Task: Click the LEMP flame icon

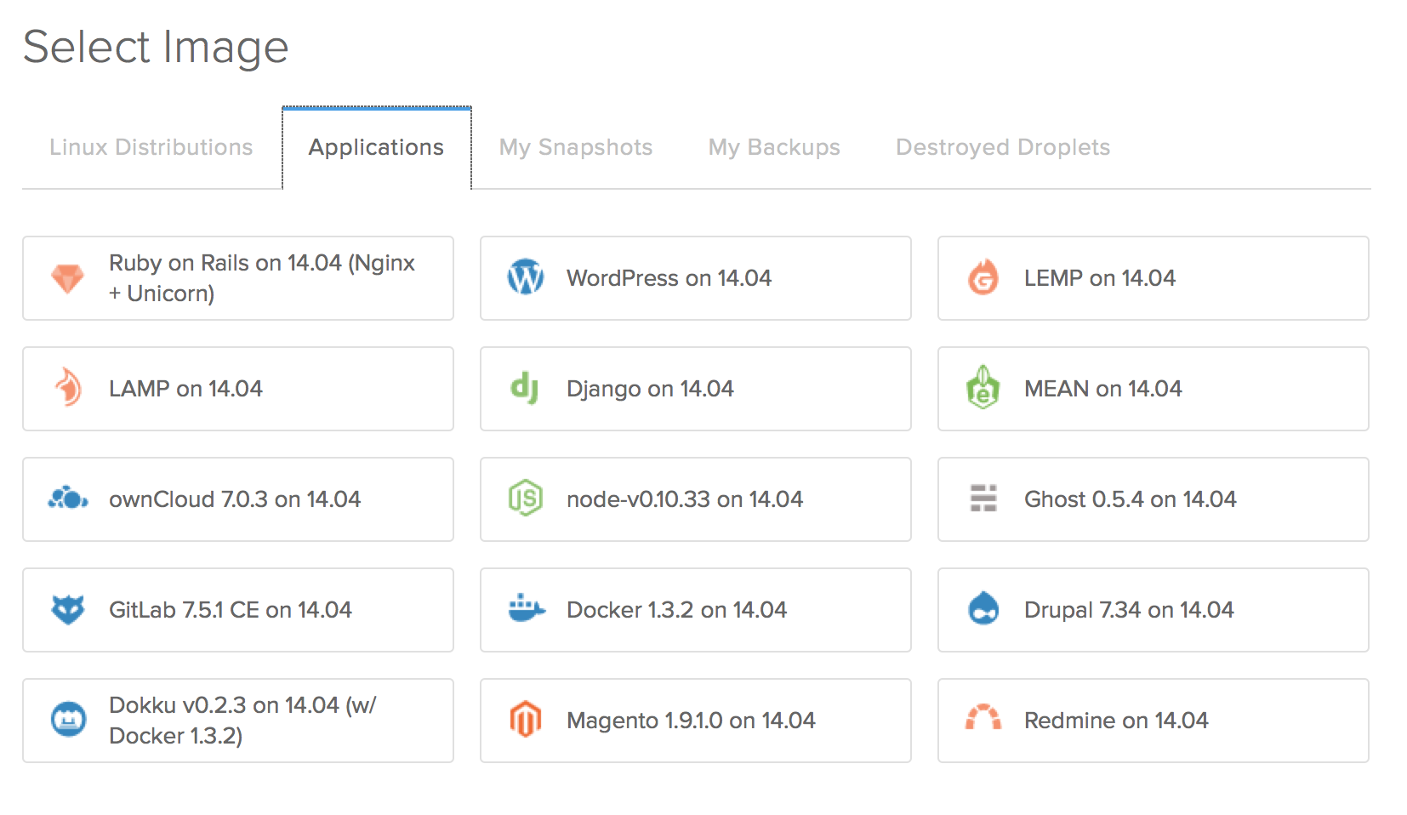Action: point(983,277)
